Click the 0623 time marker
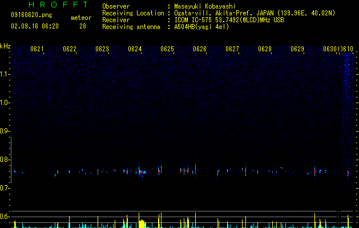 (x=102, y=49)
